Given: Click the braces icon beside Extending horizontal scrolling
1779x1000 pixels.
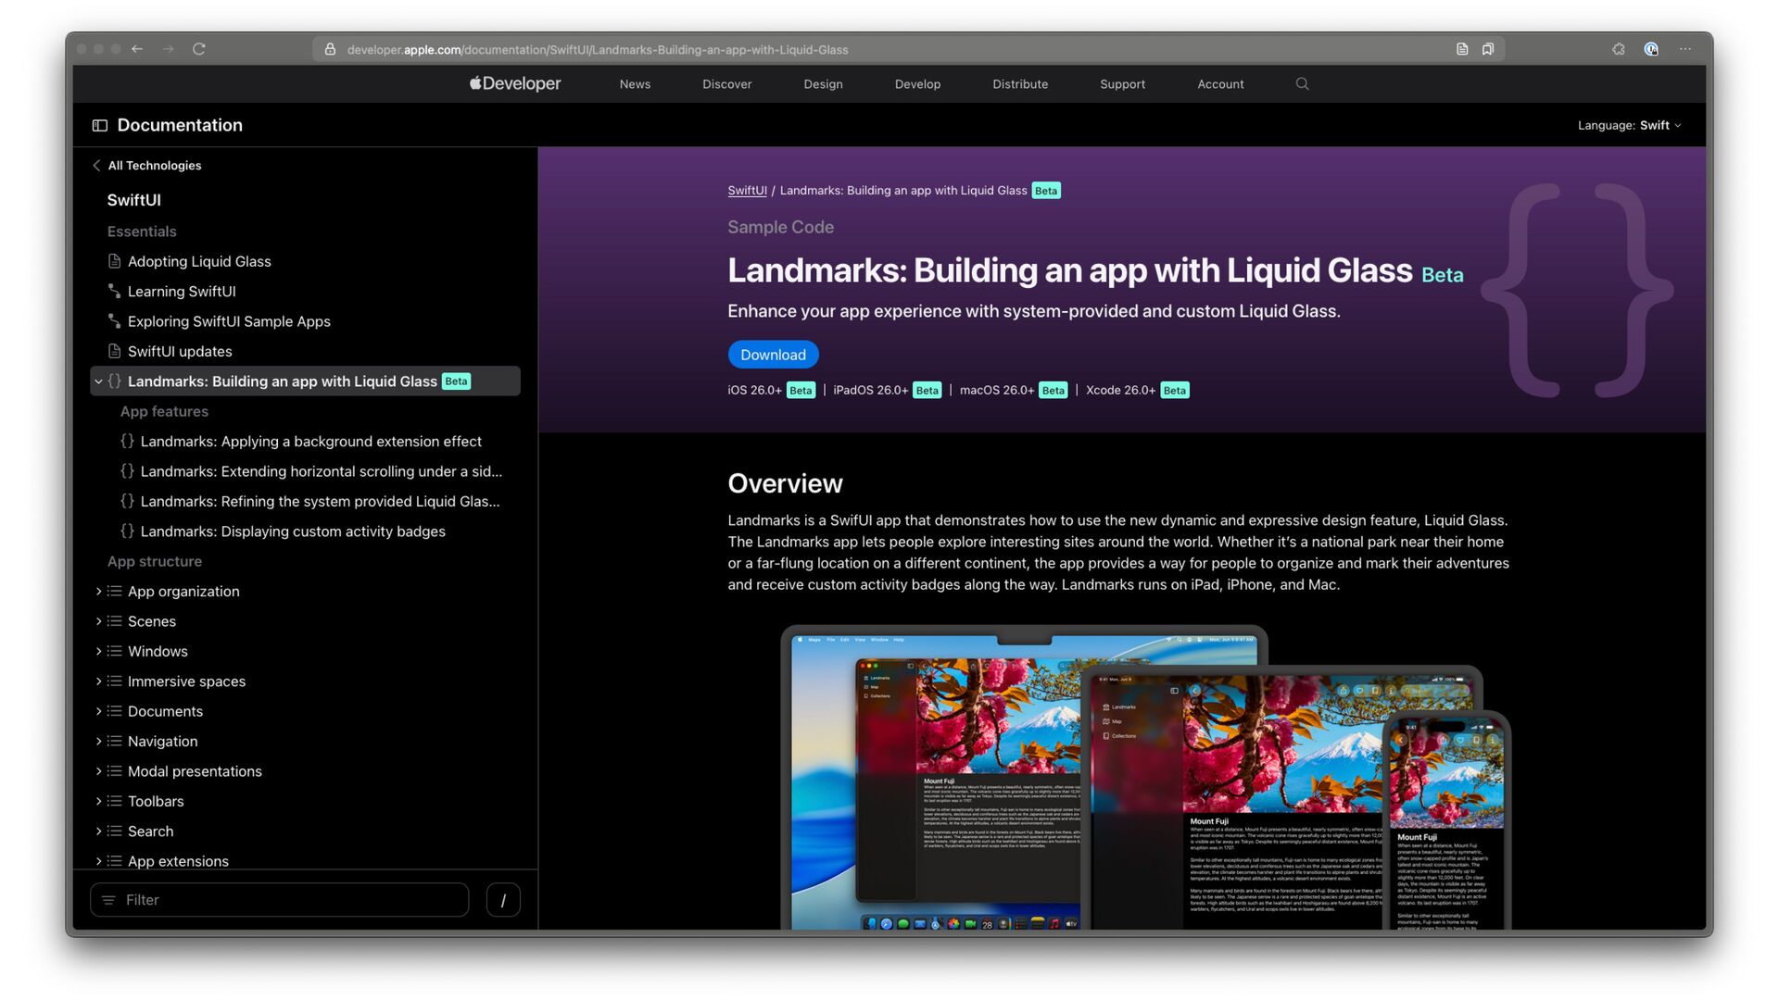Looking at the screenshot, I should pos(127,470).
